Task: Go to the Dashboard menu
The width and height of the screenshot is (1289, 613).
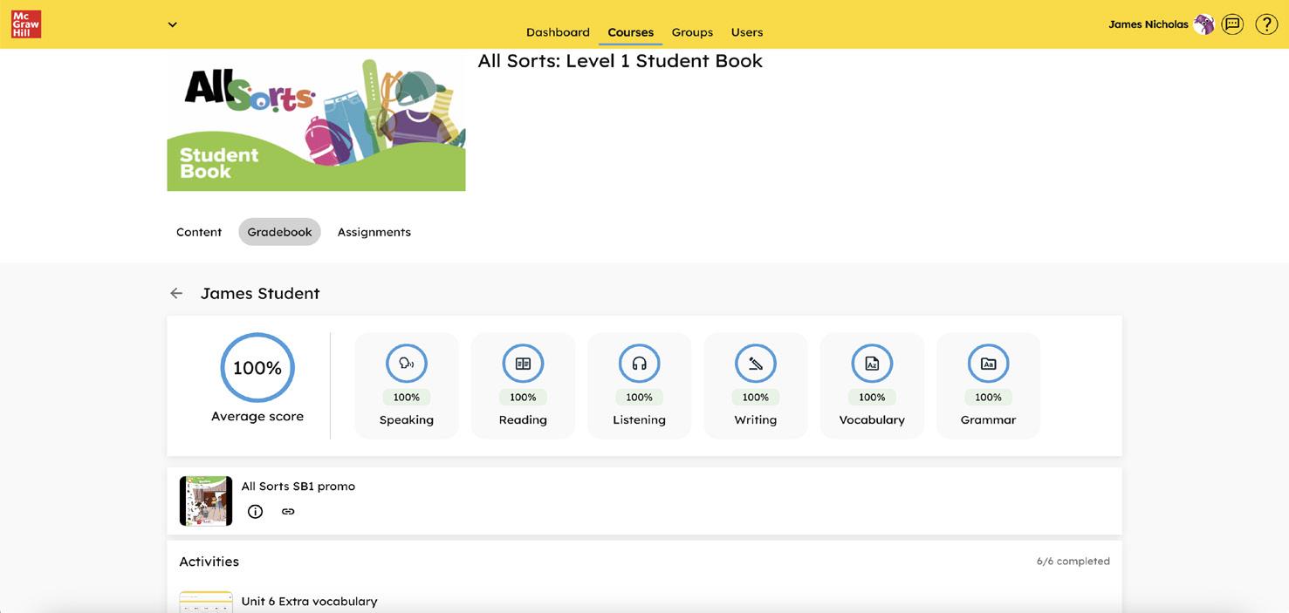Action: point(558,32)
